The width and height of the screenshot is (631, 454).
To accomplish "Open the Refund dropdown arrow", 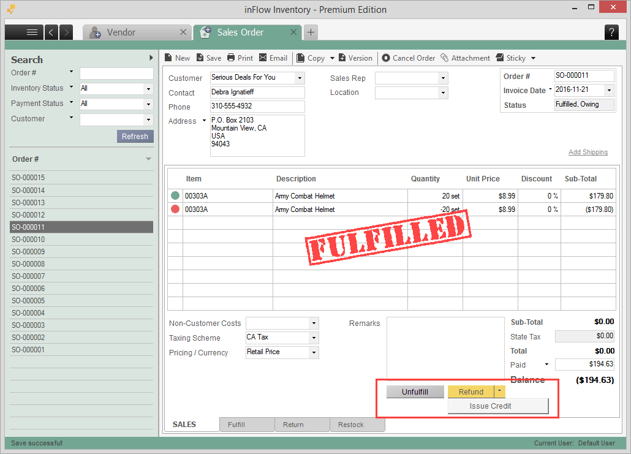I will pos(499,392).
